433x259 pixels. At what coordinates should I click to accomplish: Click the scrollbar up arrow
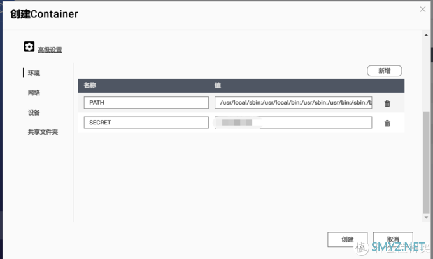coord(426,35)
